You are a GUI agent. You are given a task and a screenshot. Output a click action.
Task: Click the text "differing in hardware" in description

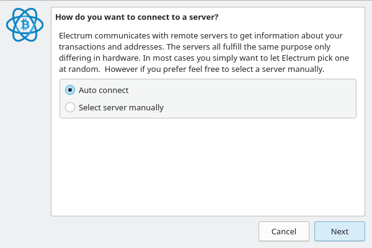[100, 58]
